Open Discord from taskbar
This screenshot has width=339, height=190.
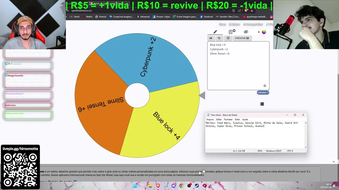tap(173, 186)
